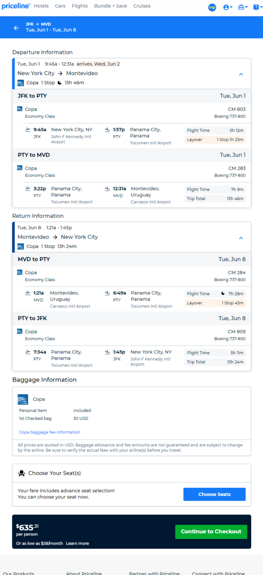
Task: Click the seat icon beside Choose Your Seat(s)
Action: pyautogui.click(x=22, y=473)
